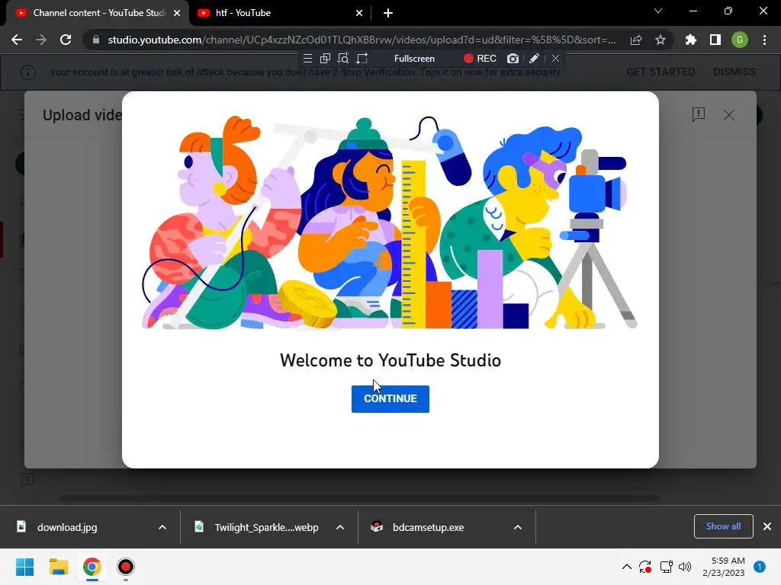The height and width of the screenshot is (585, 781).
Task: Click the Welcome to YouTube Studio heading
Action: point(390,360)
